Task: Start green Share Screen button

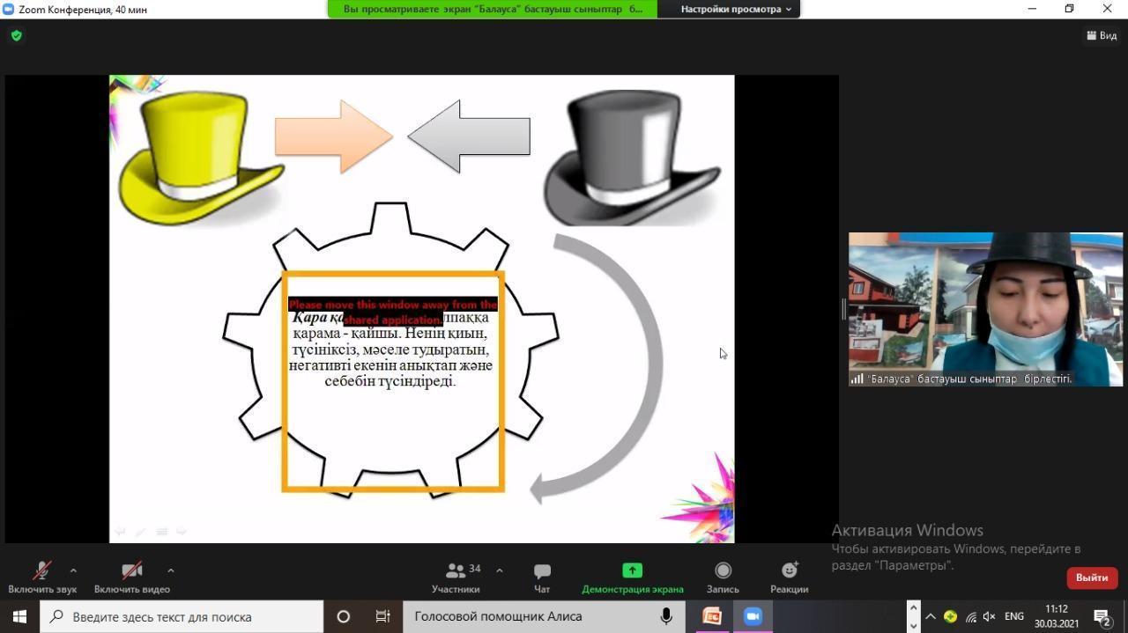Action: point(632,570)
